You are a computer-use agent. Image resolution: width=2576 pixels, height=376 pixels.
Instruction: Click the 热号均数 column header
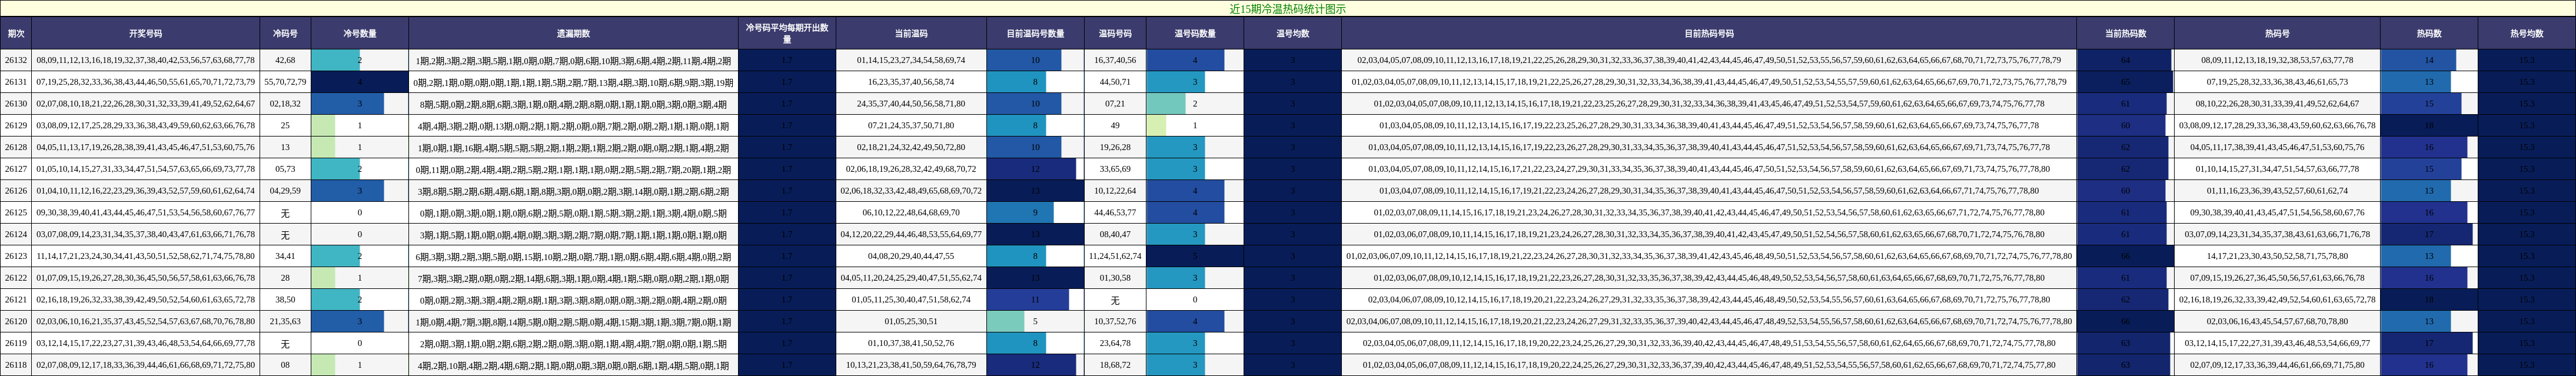(x=2527, y=33)
